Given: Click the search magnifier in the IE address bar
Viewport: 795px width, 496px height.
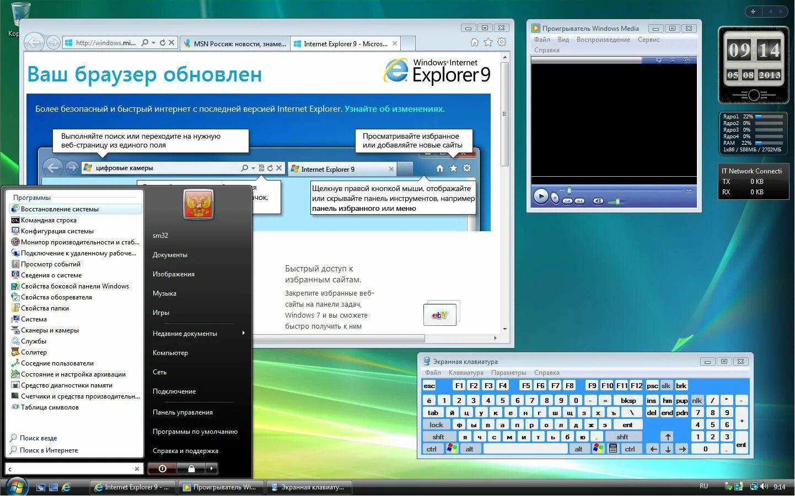Looking at the screenshot, I should point(144,42).
